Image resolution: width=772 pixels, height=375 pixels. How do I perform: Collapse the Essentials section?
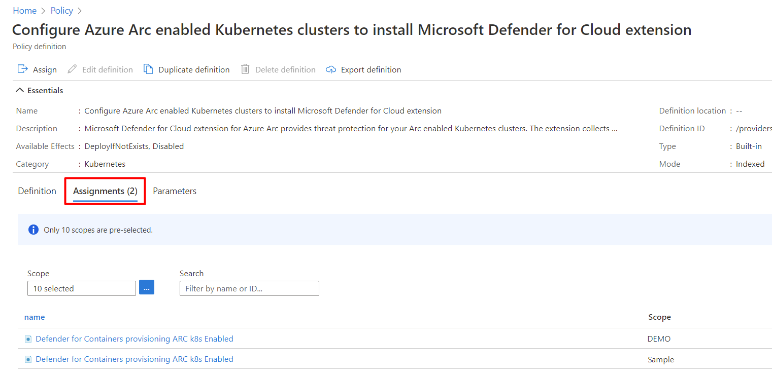(20, 90)
